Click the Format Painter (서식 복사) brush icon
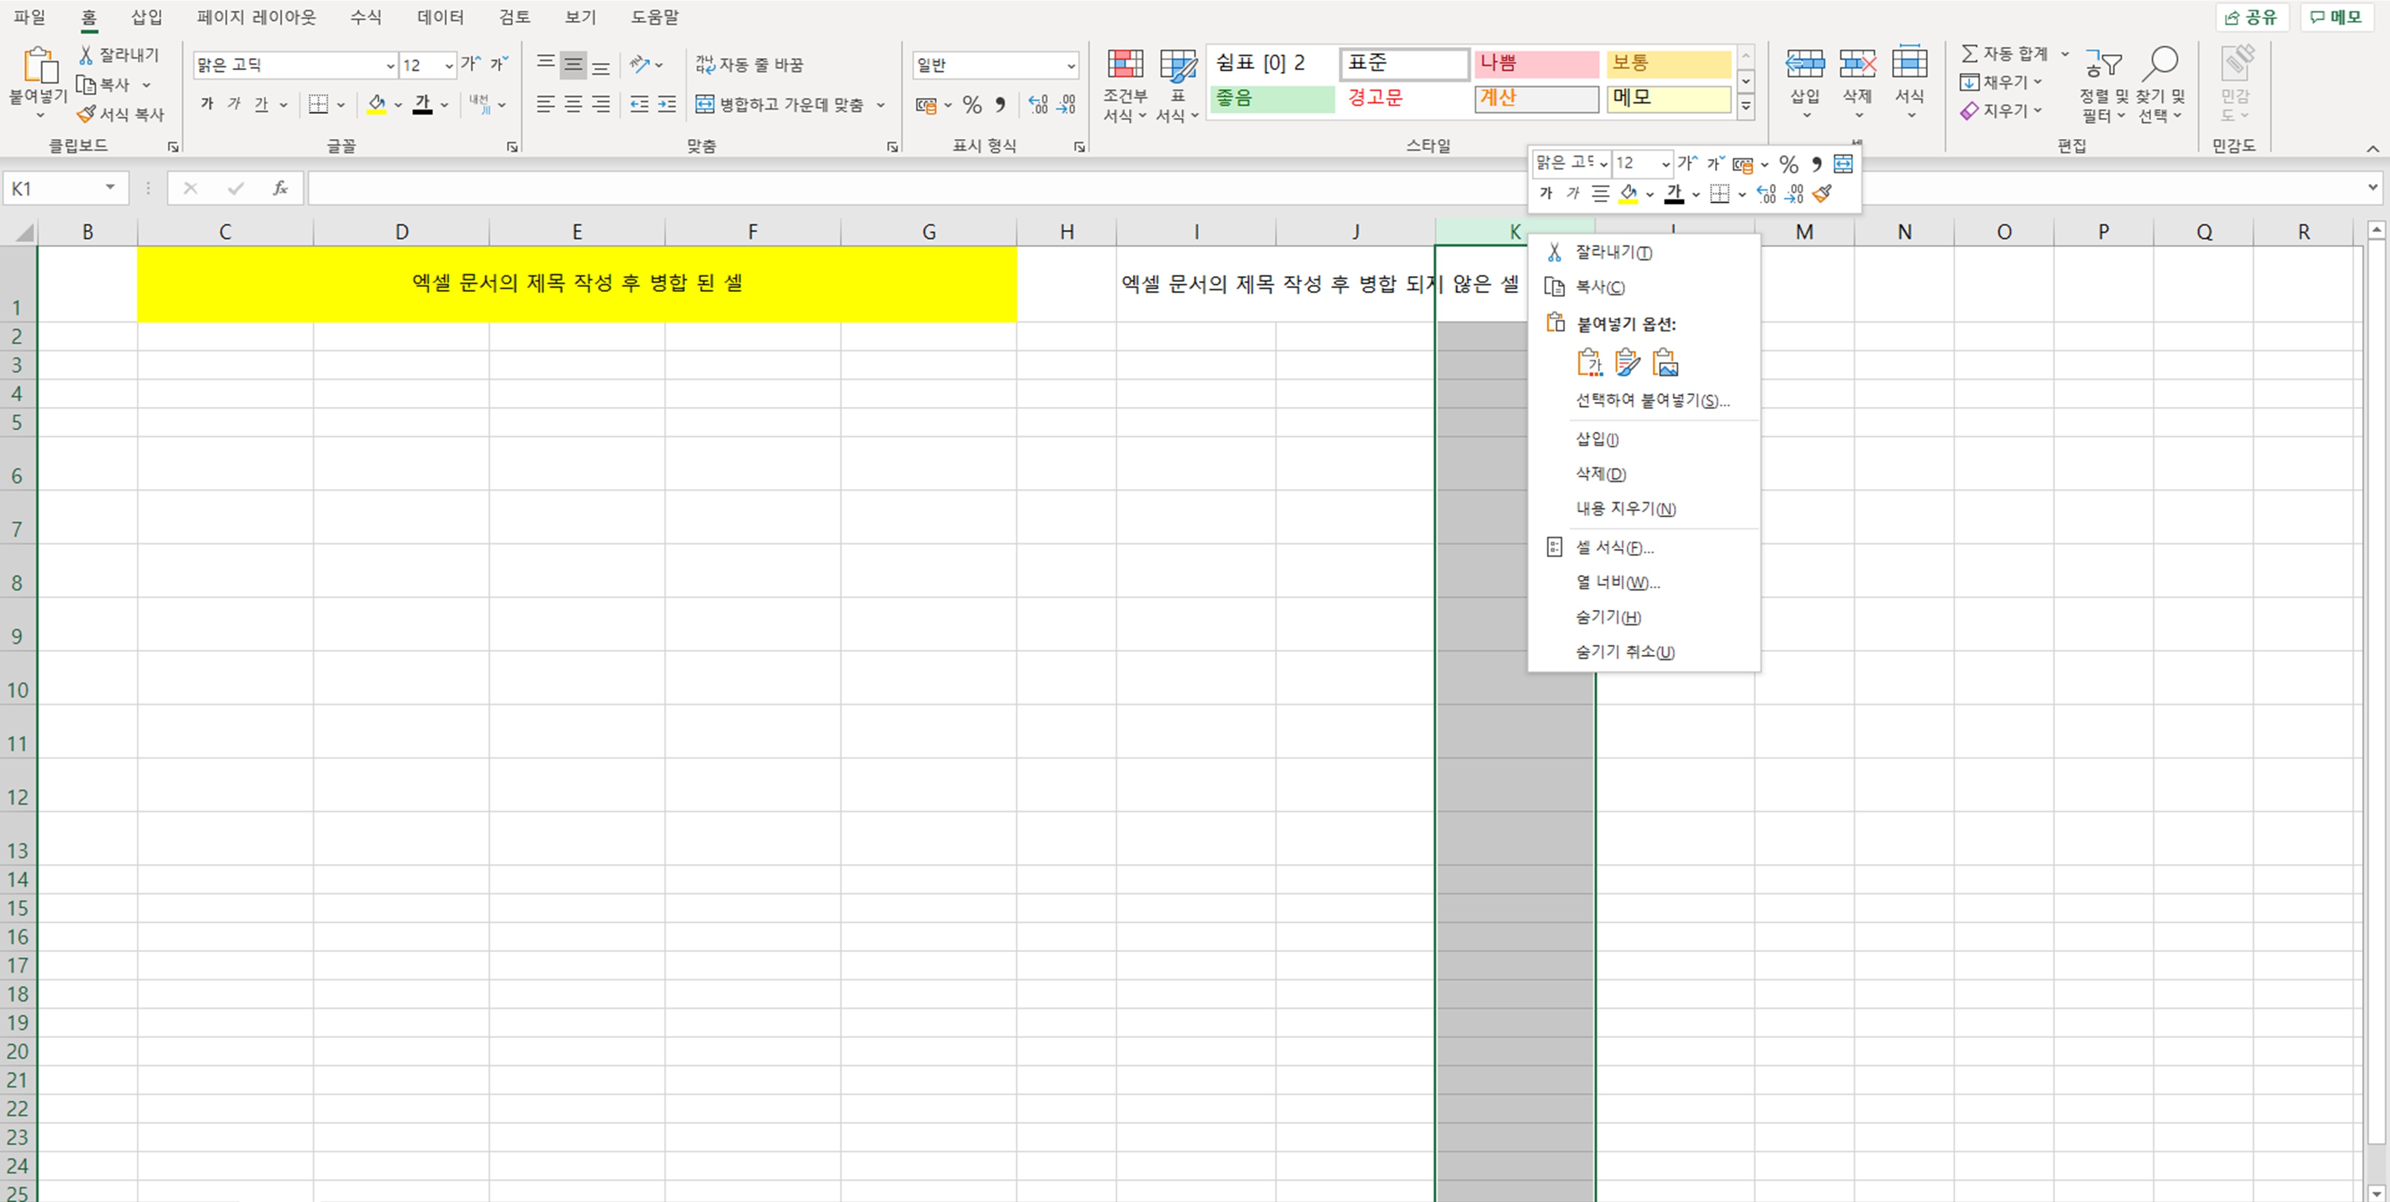 (x=86, y=114)
